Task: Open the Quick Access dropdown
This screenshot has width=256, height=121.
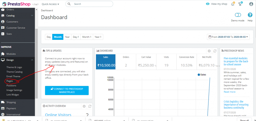Action: click(50, 4)
